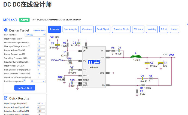Viewport: 188px width, 115px height.
Task: Click the Inductor Current Ripple amps result
Action: [x=41, y=111]
